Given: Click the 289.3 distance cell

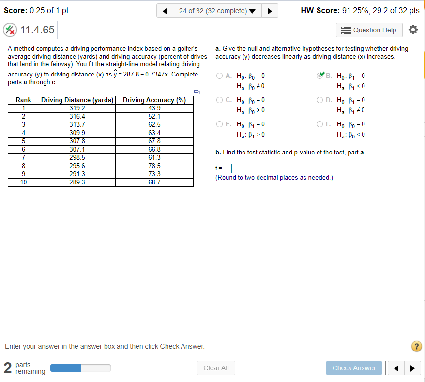Looking at the screenshot, I should pos(77,182).
